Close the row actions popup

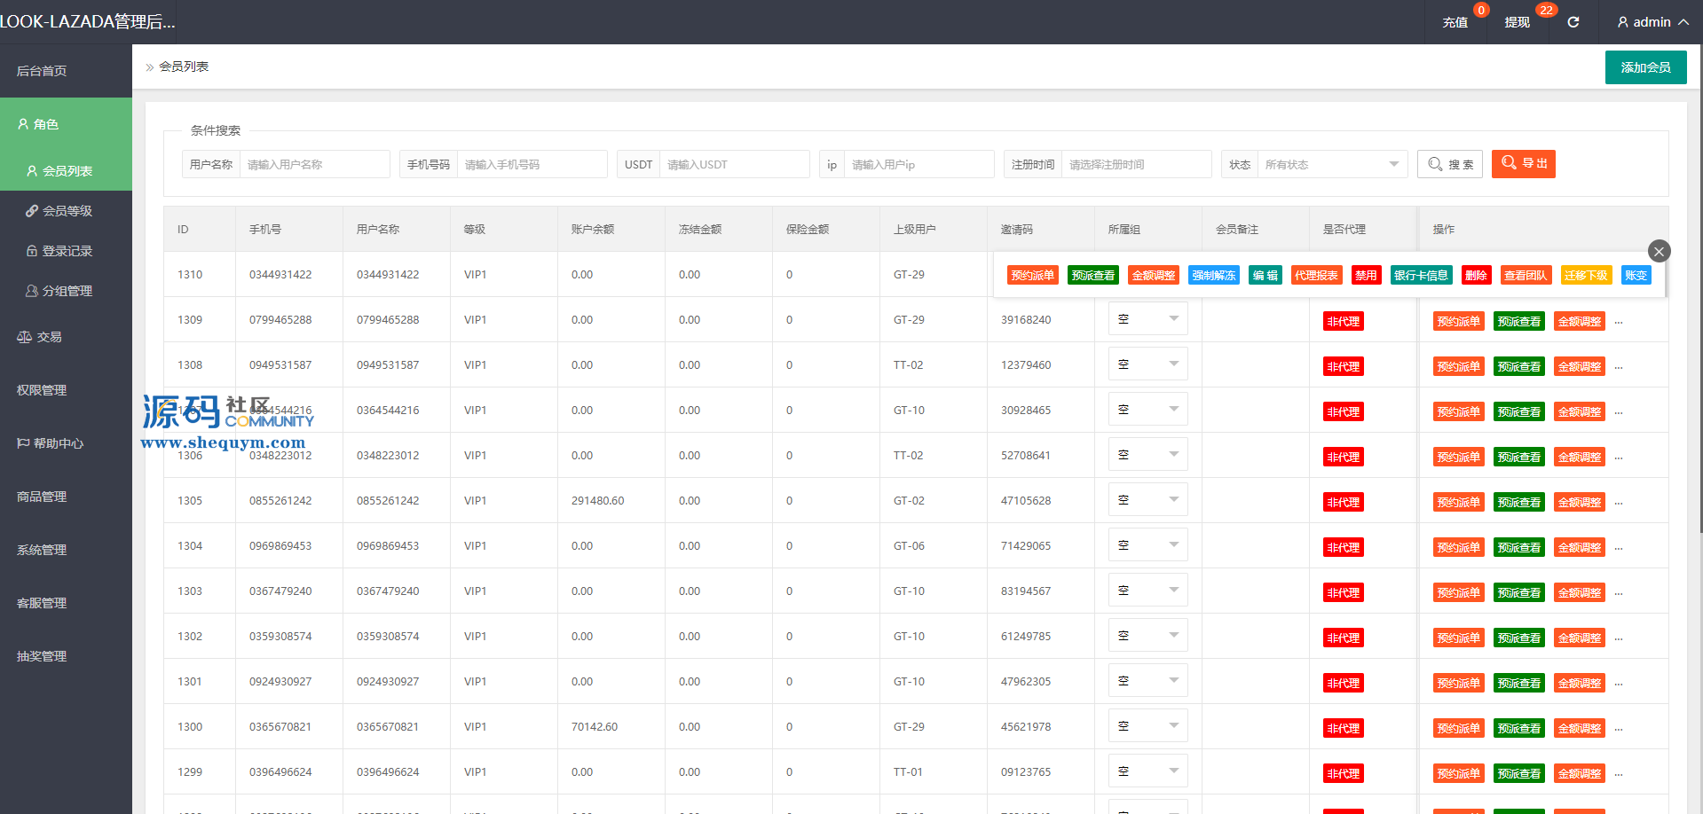point(1659,251)
